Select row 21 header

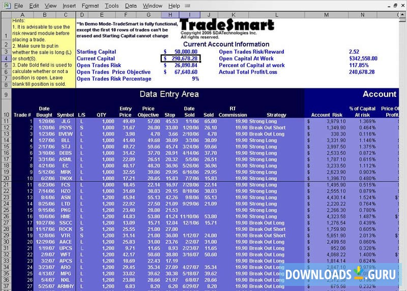point(6,185)
